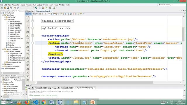Select web.xml in the project tree
This screenshot has width=187, height=105.
[13, 41]
